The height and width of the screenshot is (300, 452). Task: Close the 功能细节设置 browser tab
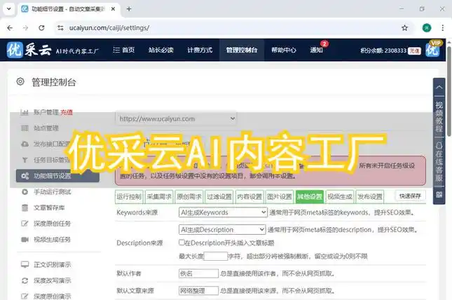coord(113,9)
